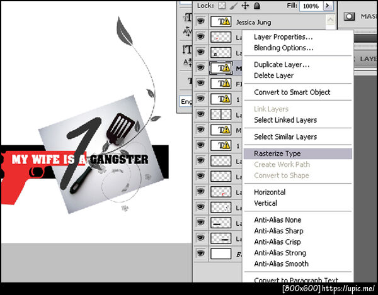The width and height of the screenshot is (378, 295).
Task: Click the vertical scale IT icon
Action: pos(187,50)
